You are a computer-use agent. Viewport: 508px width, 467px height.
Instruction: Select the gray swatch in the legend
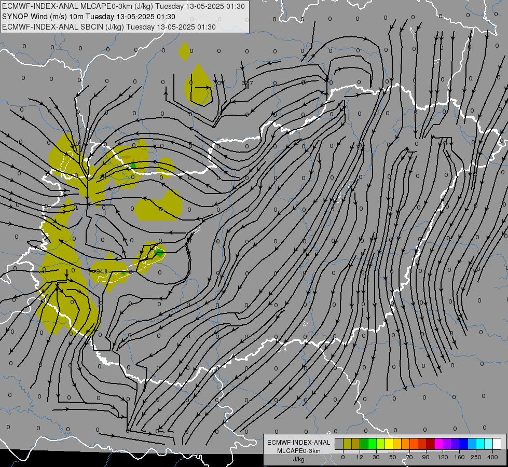coord(339,444)
